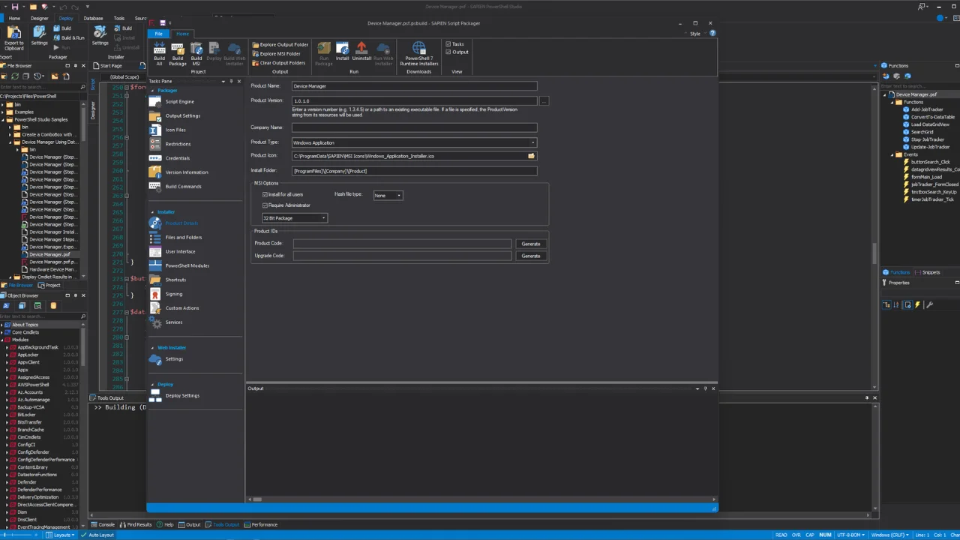Click browse button next to Product Version

pos(544,100)
